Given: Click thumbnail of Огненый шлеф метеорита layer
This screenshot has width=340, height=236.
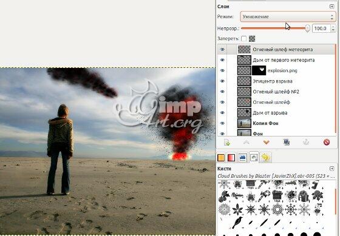Looking at the screenshot, I should (x=244, y=50).
